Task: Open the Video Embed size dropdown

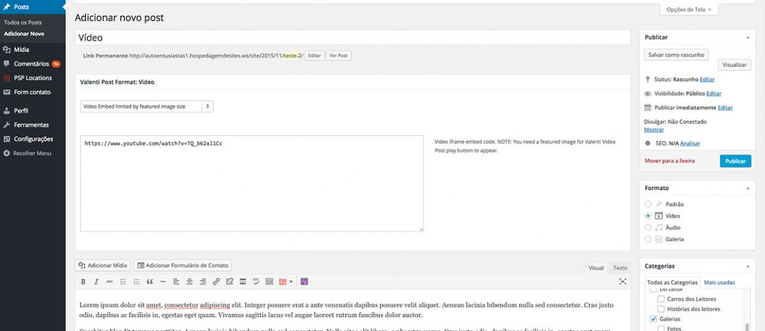Action: (x=147, y=106)
